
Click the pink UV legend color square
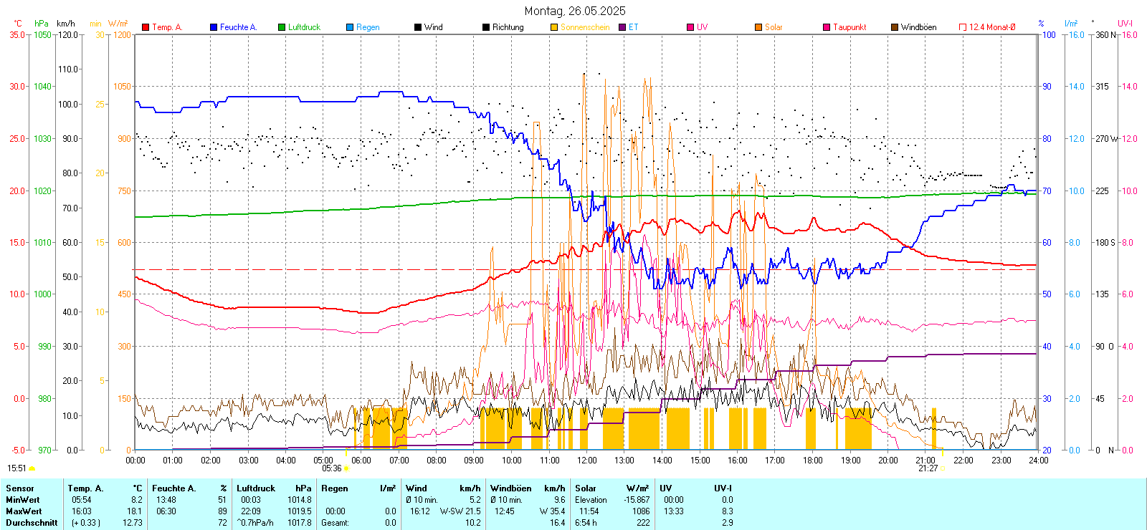(690, 27)
